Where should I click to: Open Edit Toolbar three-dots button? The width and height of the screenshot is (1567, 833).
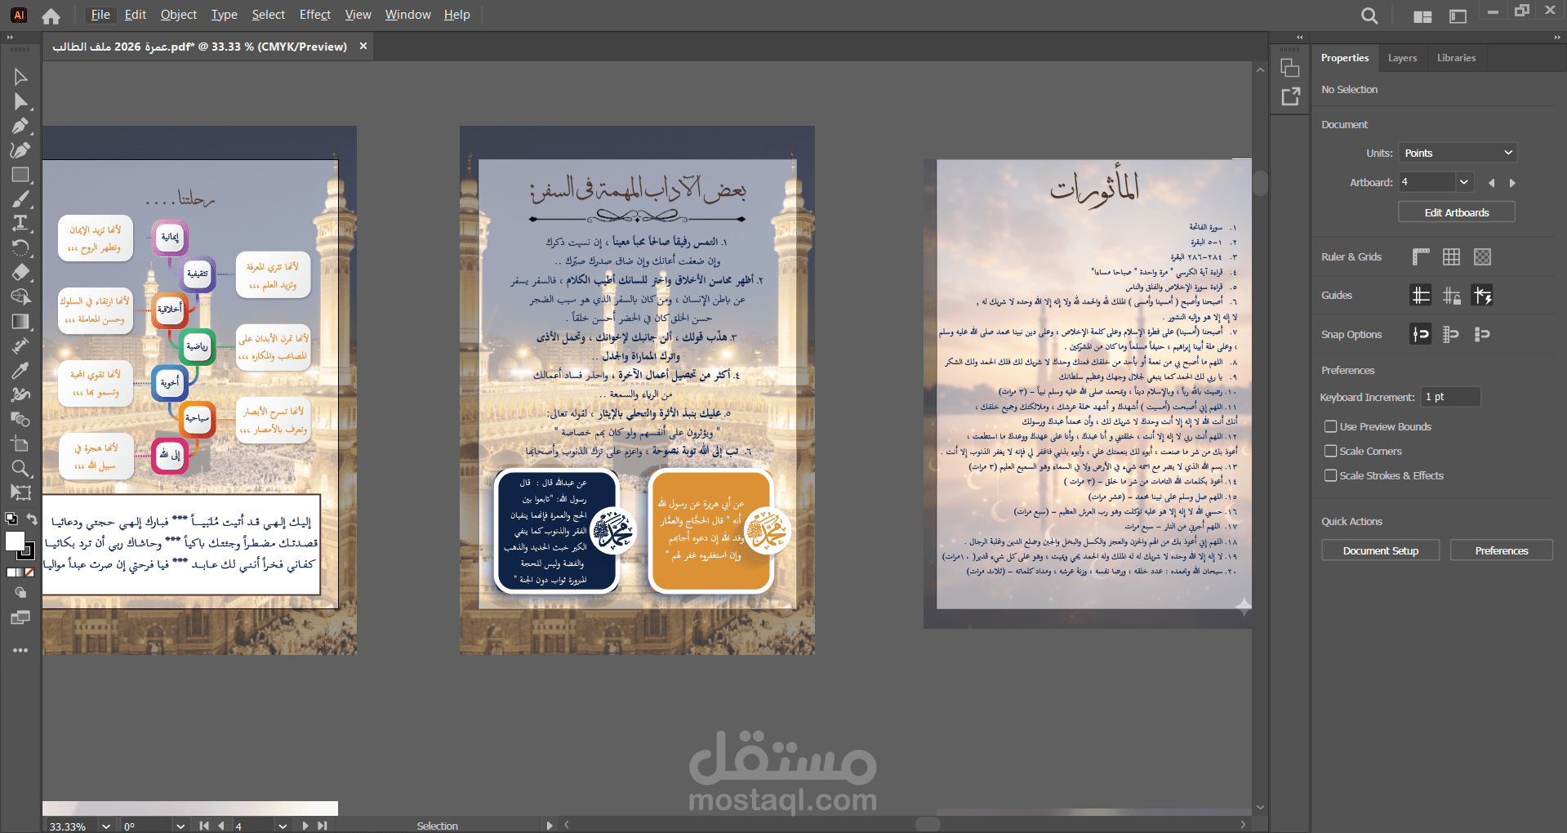pos(20,650)
